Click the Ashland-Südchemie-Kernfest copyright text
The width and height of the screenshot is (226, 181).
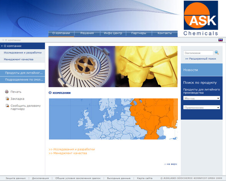(x=191, y=178)
